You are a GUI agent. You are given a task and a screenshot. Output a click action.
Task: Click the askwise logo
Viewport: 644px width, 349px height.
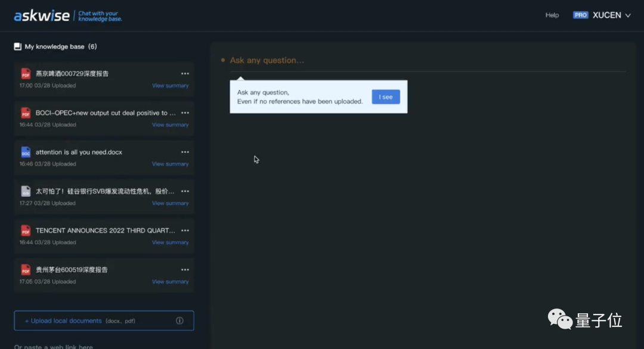tap(42, 15)
